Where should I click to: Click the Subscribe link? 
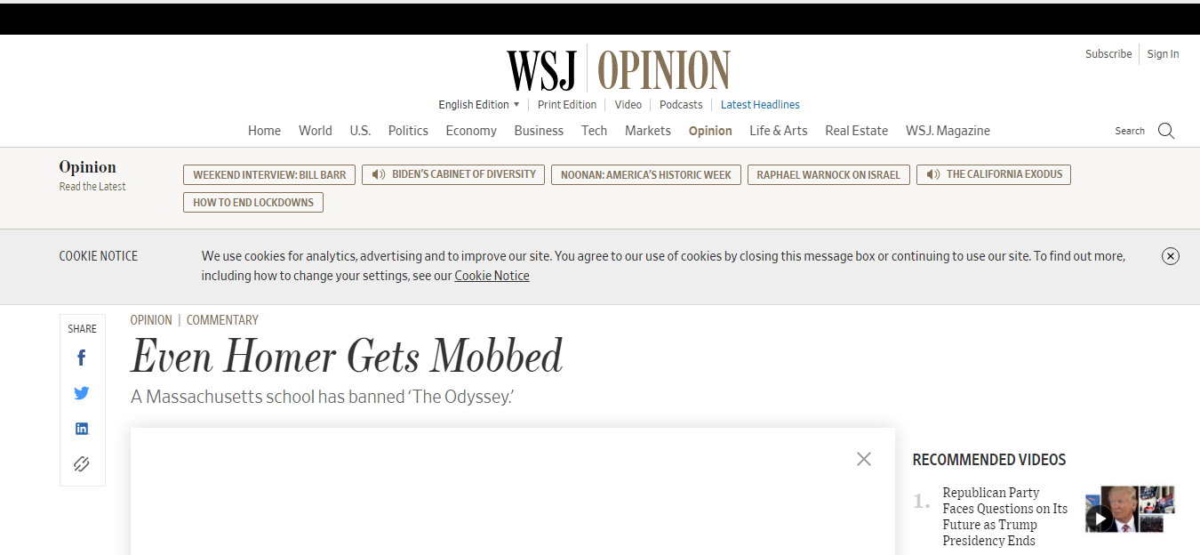point(1108,54)
